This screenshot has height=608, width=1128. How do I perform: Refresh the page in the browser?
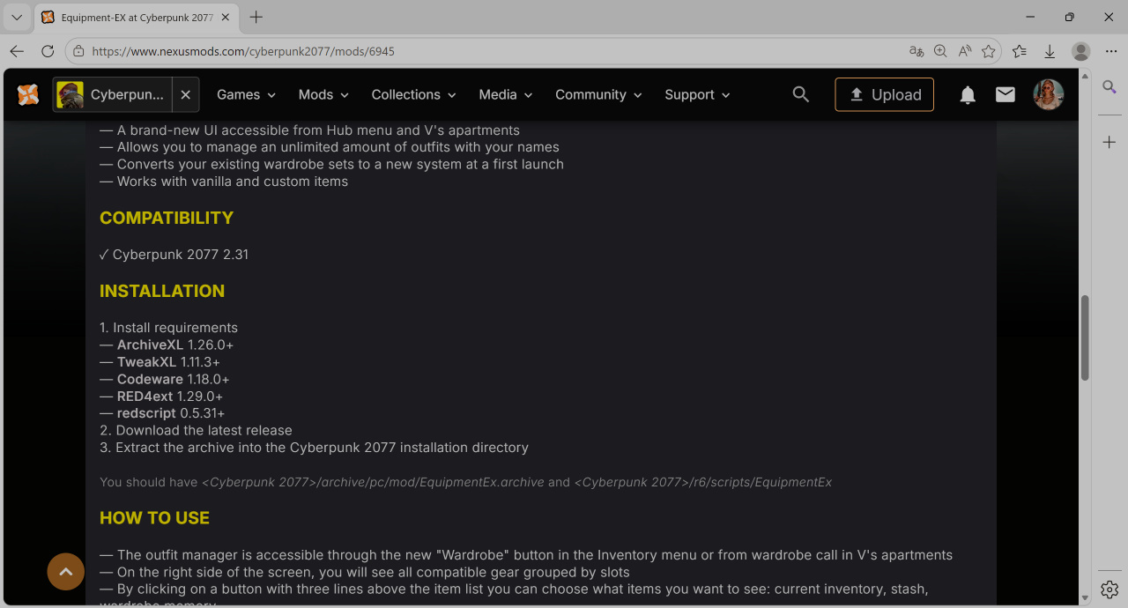(x=48, y=51)
